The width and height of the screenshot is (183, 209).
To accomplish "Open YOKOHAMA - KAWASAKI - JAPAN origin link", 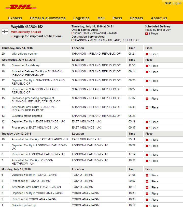I will tap(95, 33).
